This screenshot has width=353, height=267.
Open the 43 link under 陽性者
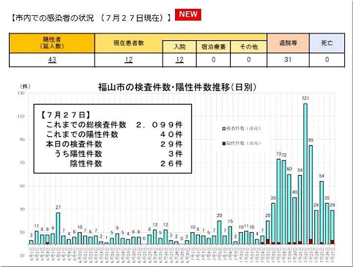pos(51,60)
